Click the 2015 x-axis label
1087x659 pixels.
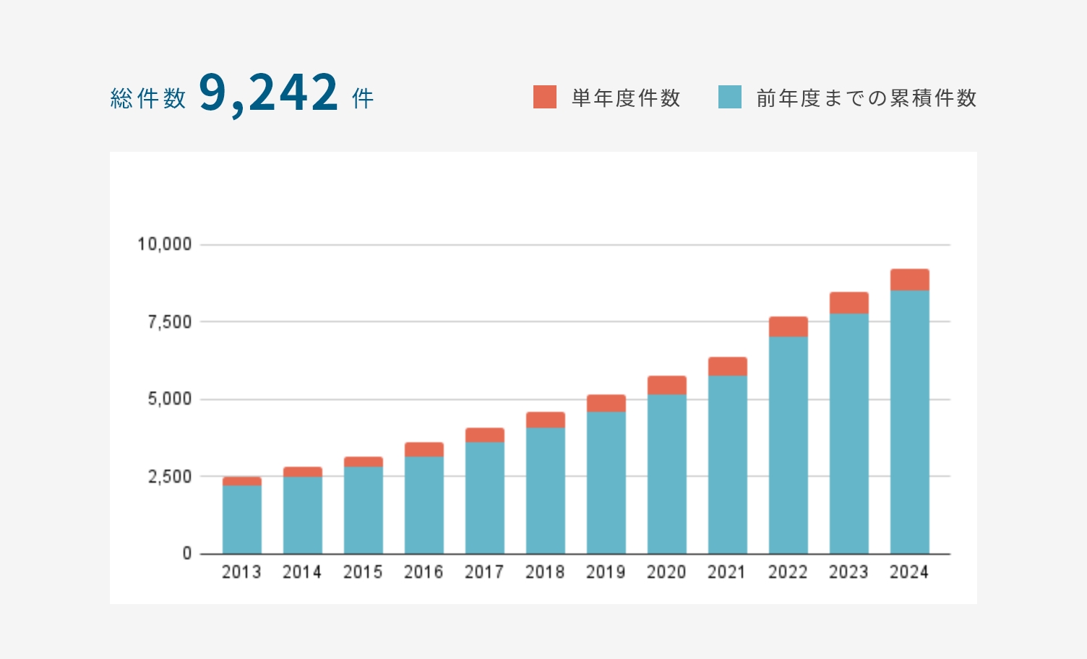pos(363,572)
